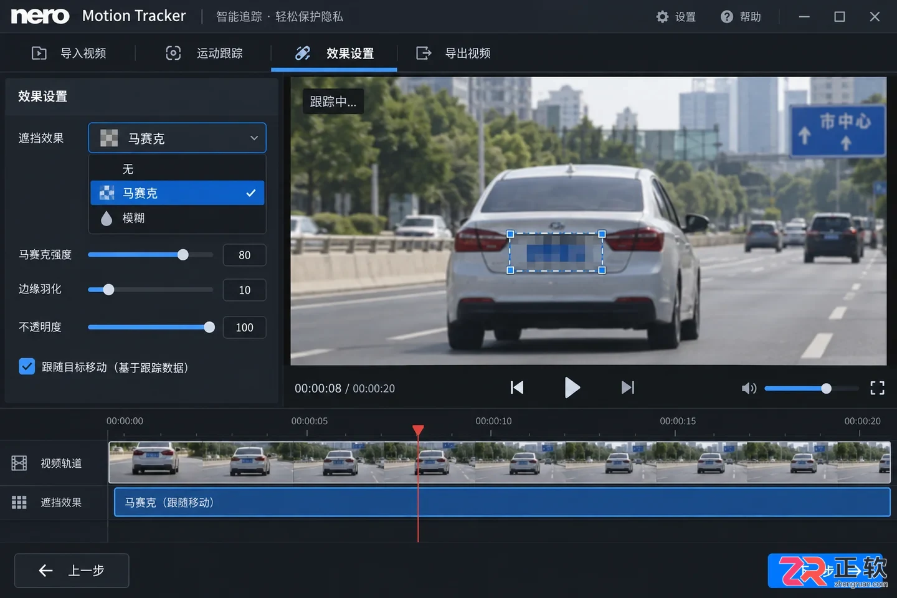Switch to the 导出视频 tab
Screen dimensions: 897x598
453,53
